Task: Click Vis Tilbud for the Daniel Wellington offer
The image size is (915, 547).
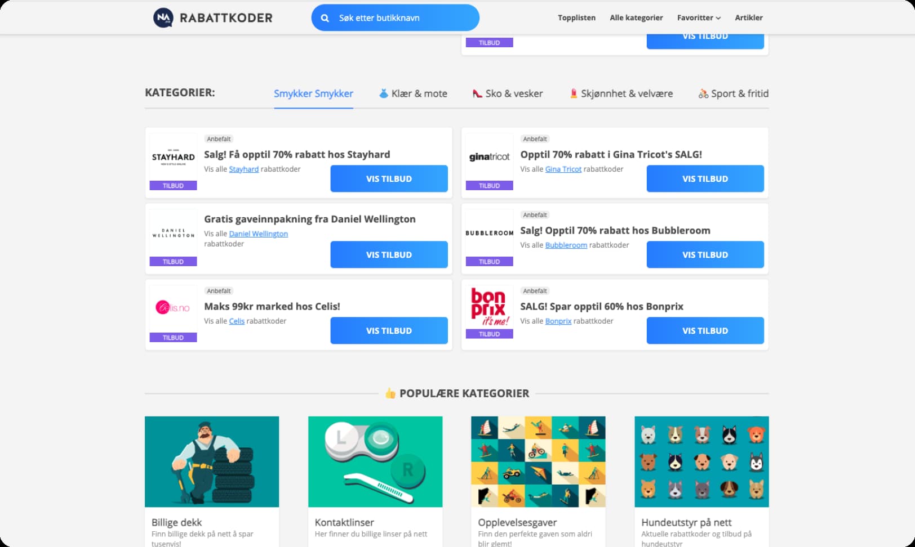Action: click(x=389, y=254)
